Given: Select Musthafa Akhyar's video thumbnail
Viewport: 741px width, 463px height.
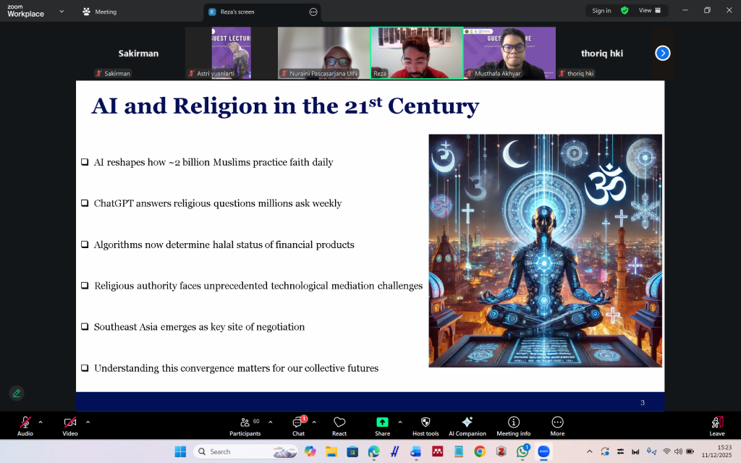Looking at the screenshot, I should click(509, 53).
